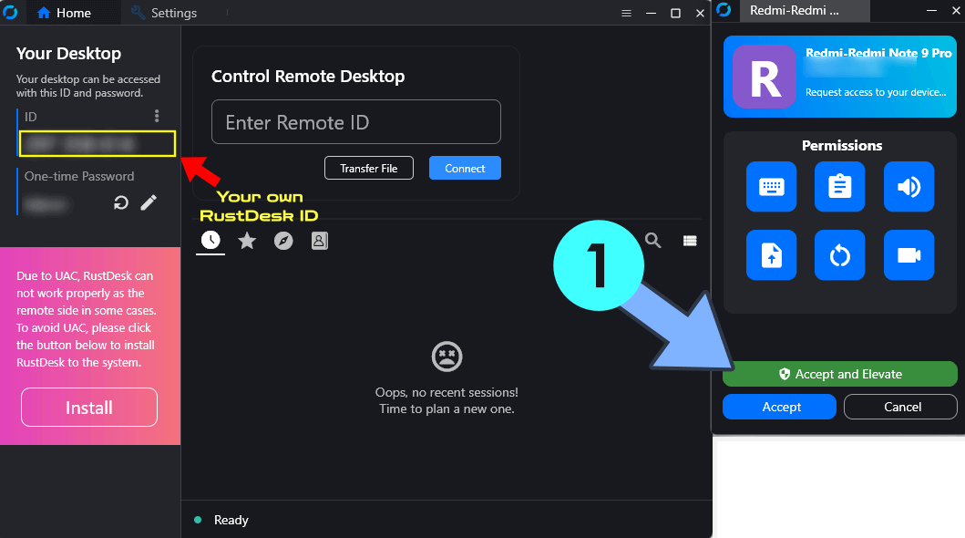The image size is (965, 538).
Task: Click the 'One-time Password' label
Action: (x=79, y=176)
